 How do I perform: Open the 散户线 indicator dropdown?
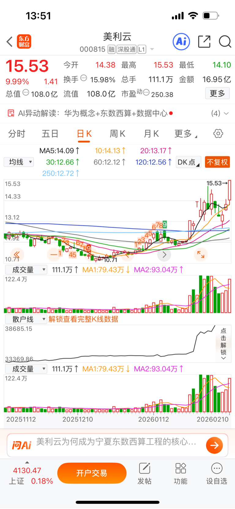click(x=26, y=319)
